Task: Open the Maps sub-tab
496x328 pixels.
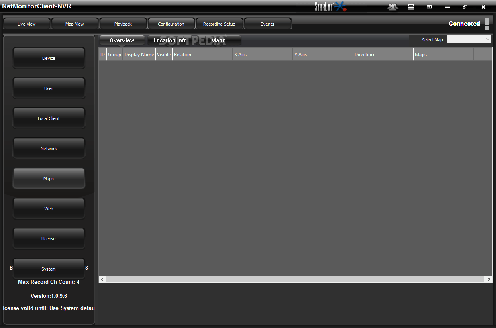Action: [x=218, y=40]
